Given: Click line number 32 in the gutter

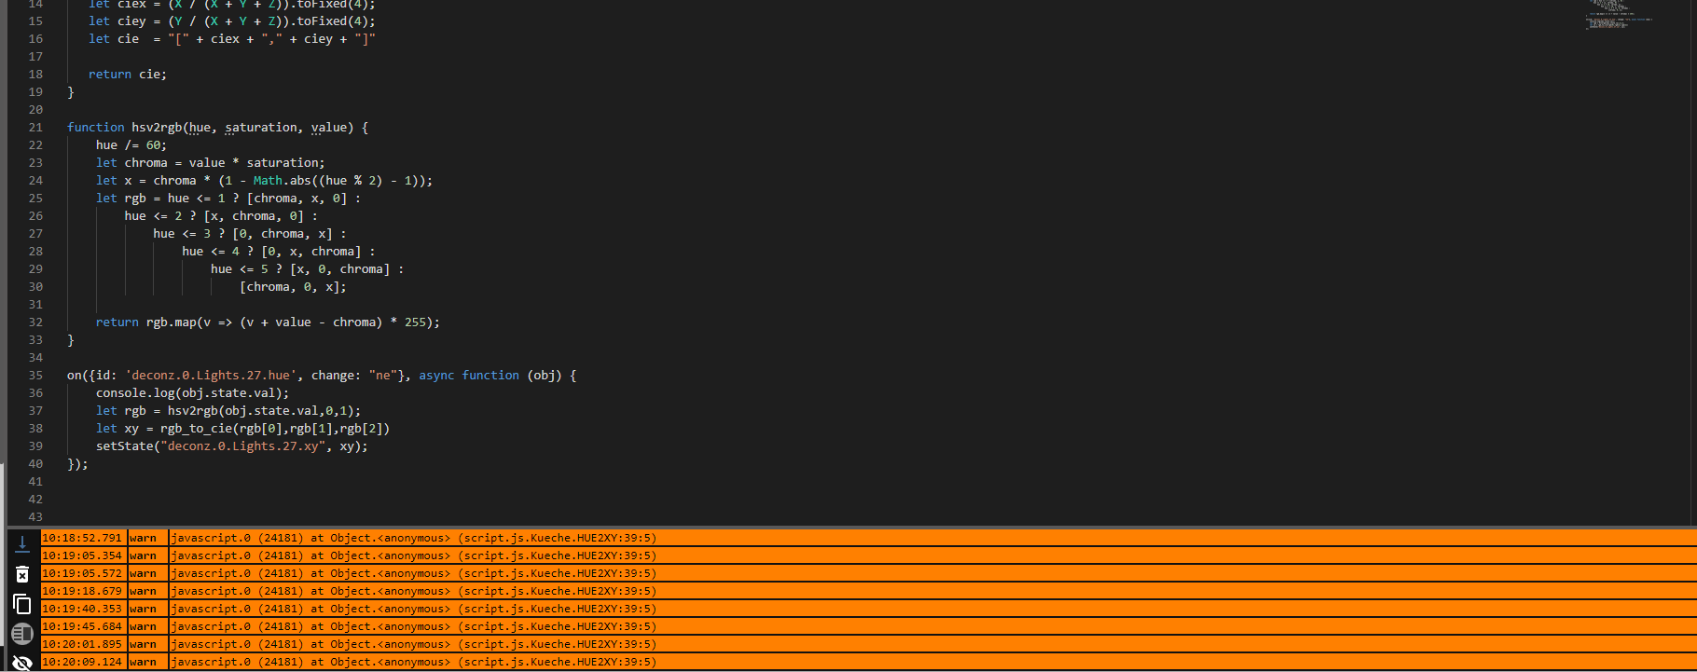Looking at the screenshot, I should (35, 322).
